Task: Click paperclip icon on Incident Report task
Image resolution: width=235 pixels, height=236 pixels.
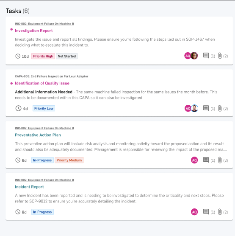Action: pyautogui.click(x=220, y=212)
